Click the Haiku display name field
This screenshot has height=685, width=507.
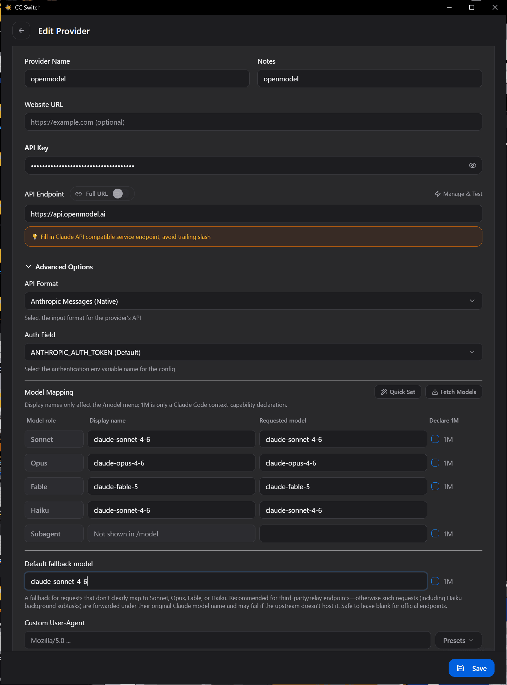(x=172, y=510)
